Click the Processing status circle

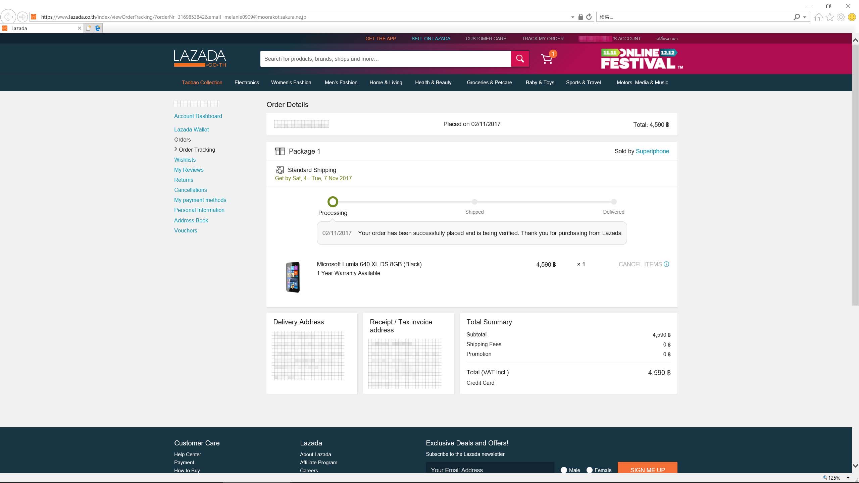coord(333,202)
